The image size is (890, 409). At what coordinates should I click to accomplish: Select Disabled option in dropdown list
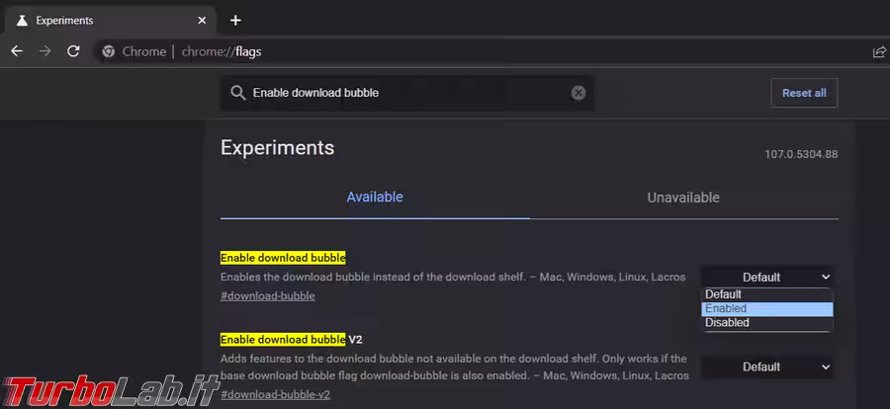pos(766,323)
